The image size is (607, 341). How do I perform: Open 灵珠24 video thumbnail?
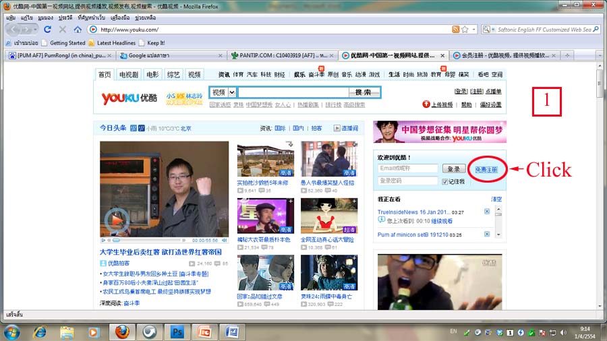click(329, 272)
